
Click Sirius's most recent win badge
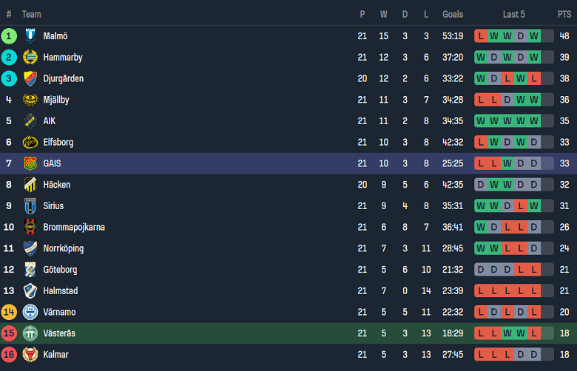[x=534, y=206]
